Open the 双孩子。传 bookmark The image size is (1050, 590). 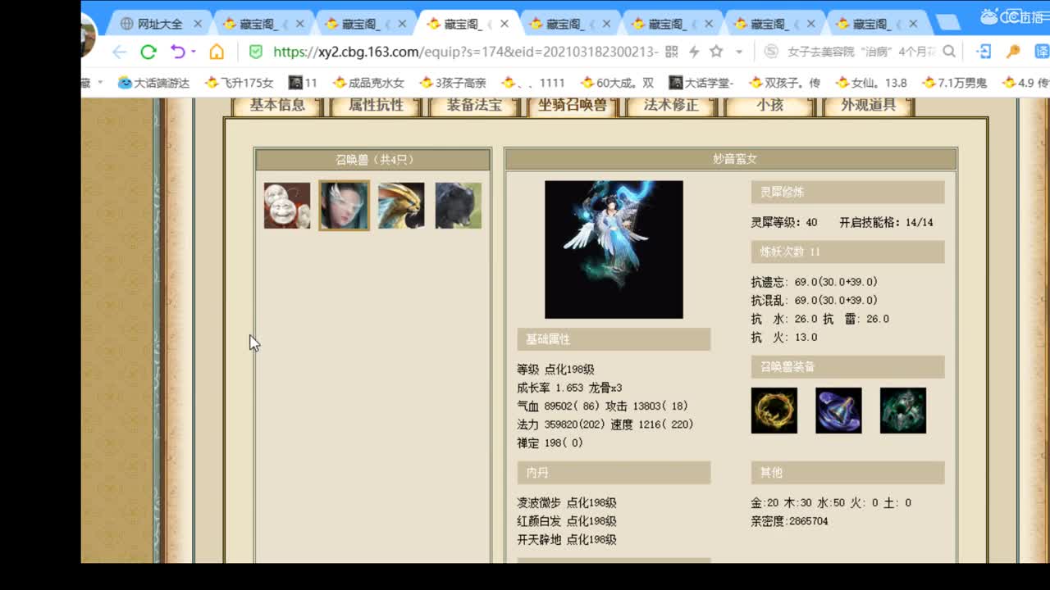tap(784, 83)
